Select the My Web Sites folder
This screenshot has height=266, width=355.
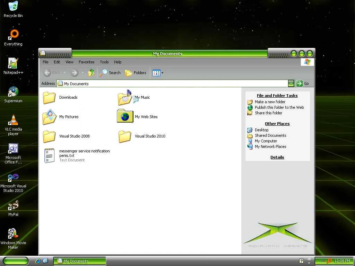pyautogui.click(x=137, y=116)
